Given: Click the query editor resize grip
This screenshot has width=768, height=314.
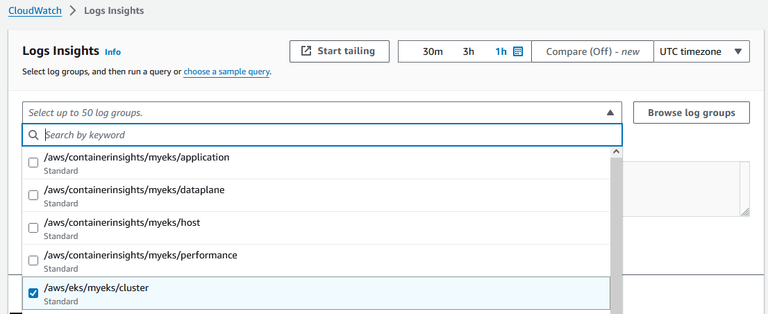Looking at the screenshot, I should tap(744, 212).
